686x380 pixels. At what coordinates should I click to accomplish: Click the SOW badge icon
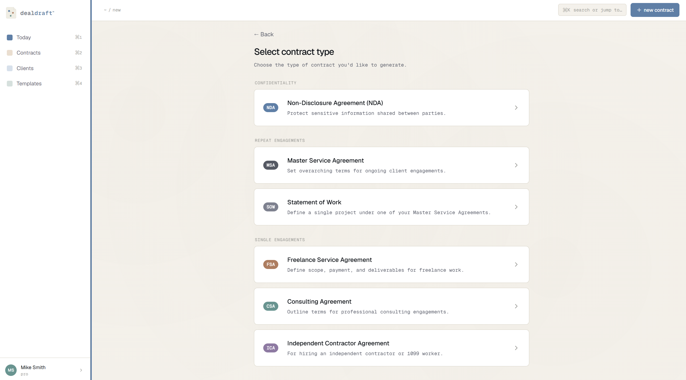tap(271, 207)
